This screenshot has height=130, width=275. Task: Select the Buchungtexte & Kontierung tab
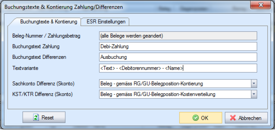[48, 22]
